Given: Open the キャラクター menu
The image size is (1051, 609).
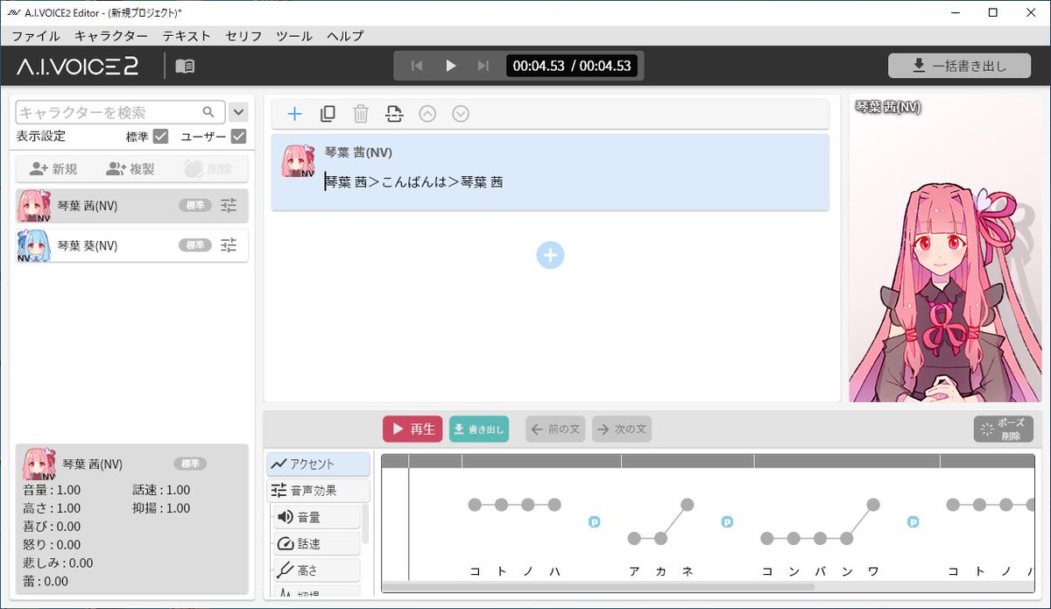Looking at the screenshot, I should click(111, 36).
